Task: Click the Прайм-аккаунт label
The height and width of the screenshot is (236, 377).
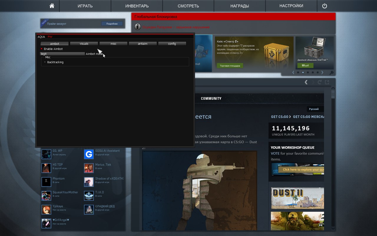Action: pos(57,24)
